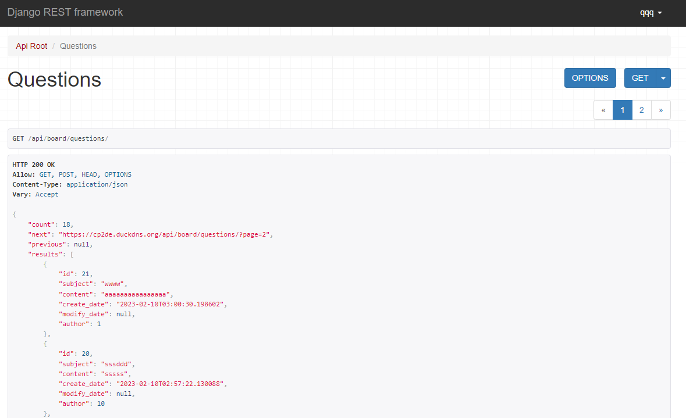Click the HTTP 200 OK status line
The image size is (686, 418).
pos(33,165)
